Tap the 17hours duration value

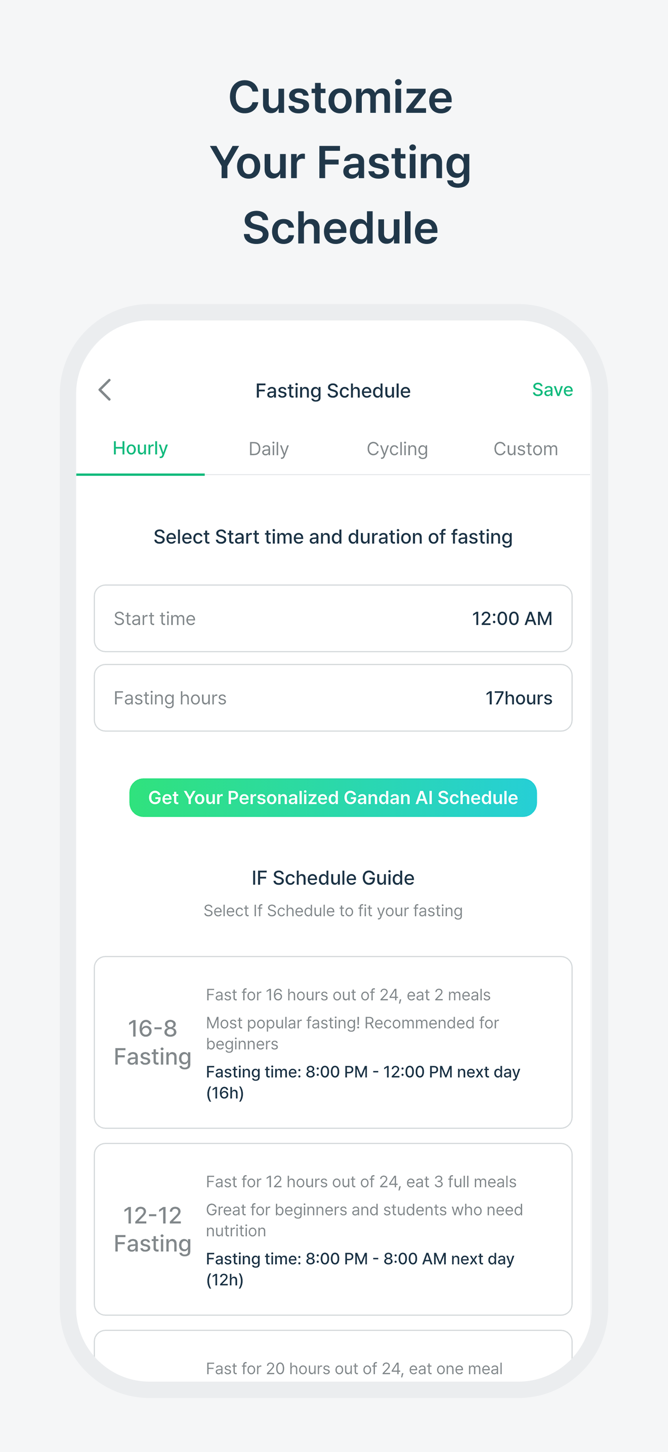519,698
